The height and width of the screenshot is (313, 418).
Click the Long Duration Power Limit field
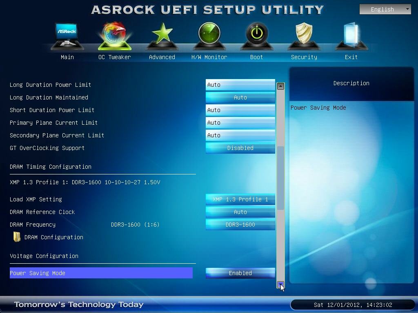(240, 85)
